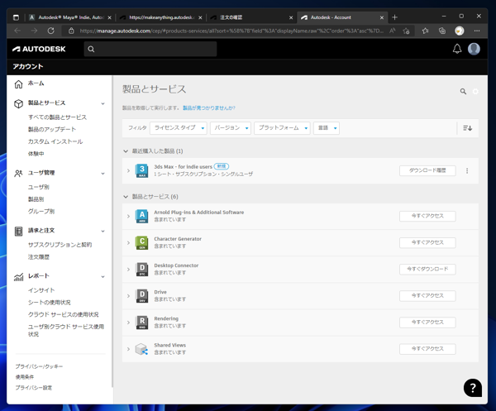Click the search magnifier in products panel

coord(463,92)
